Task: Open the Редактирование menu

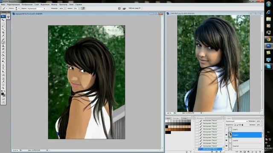Action: click(x=13, y=4)
